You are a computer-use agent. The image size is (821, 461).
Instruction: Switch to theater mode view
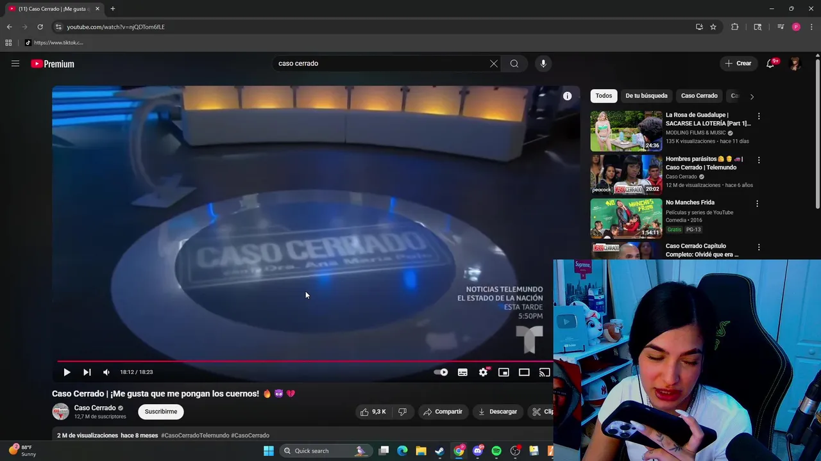[524, 372]
